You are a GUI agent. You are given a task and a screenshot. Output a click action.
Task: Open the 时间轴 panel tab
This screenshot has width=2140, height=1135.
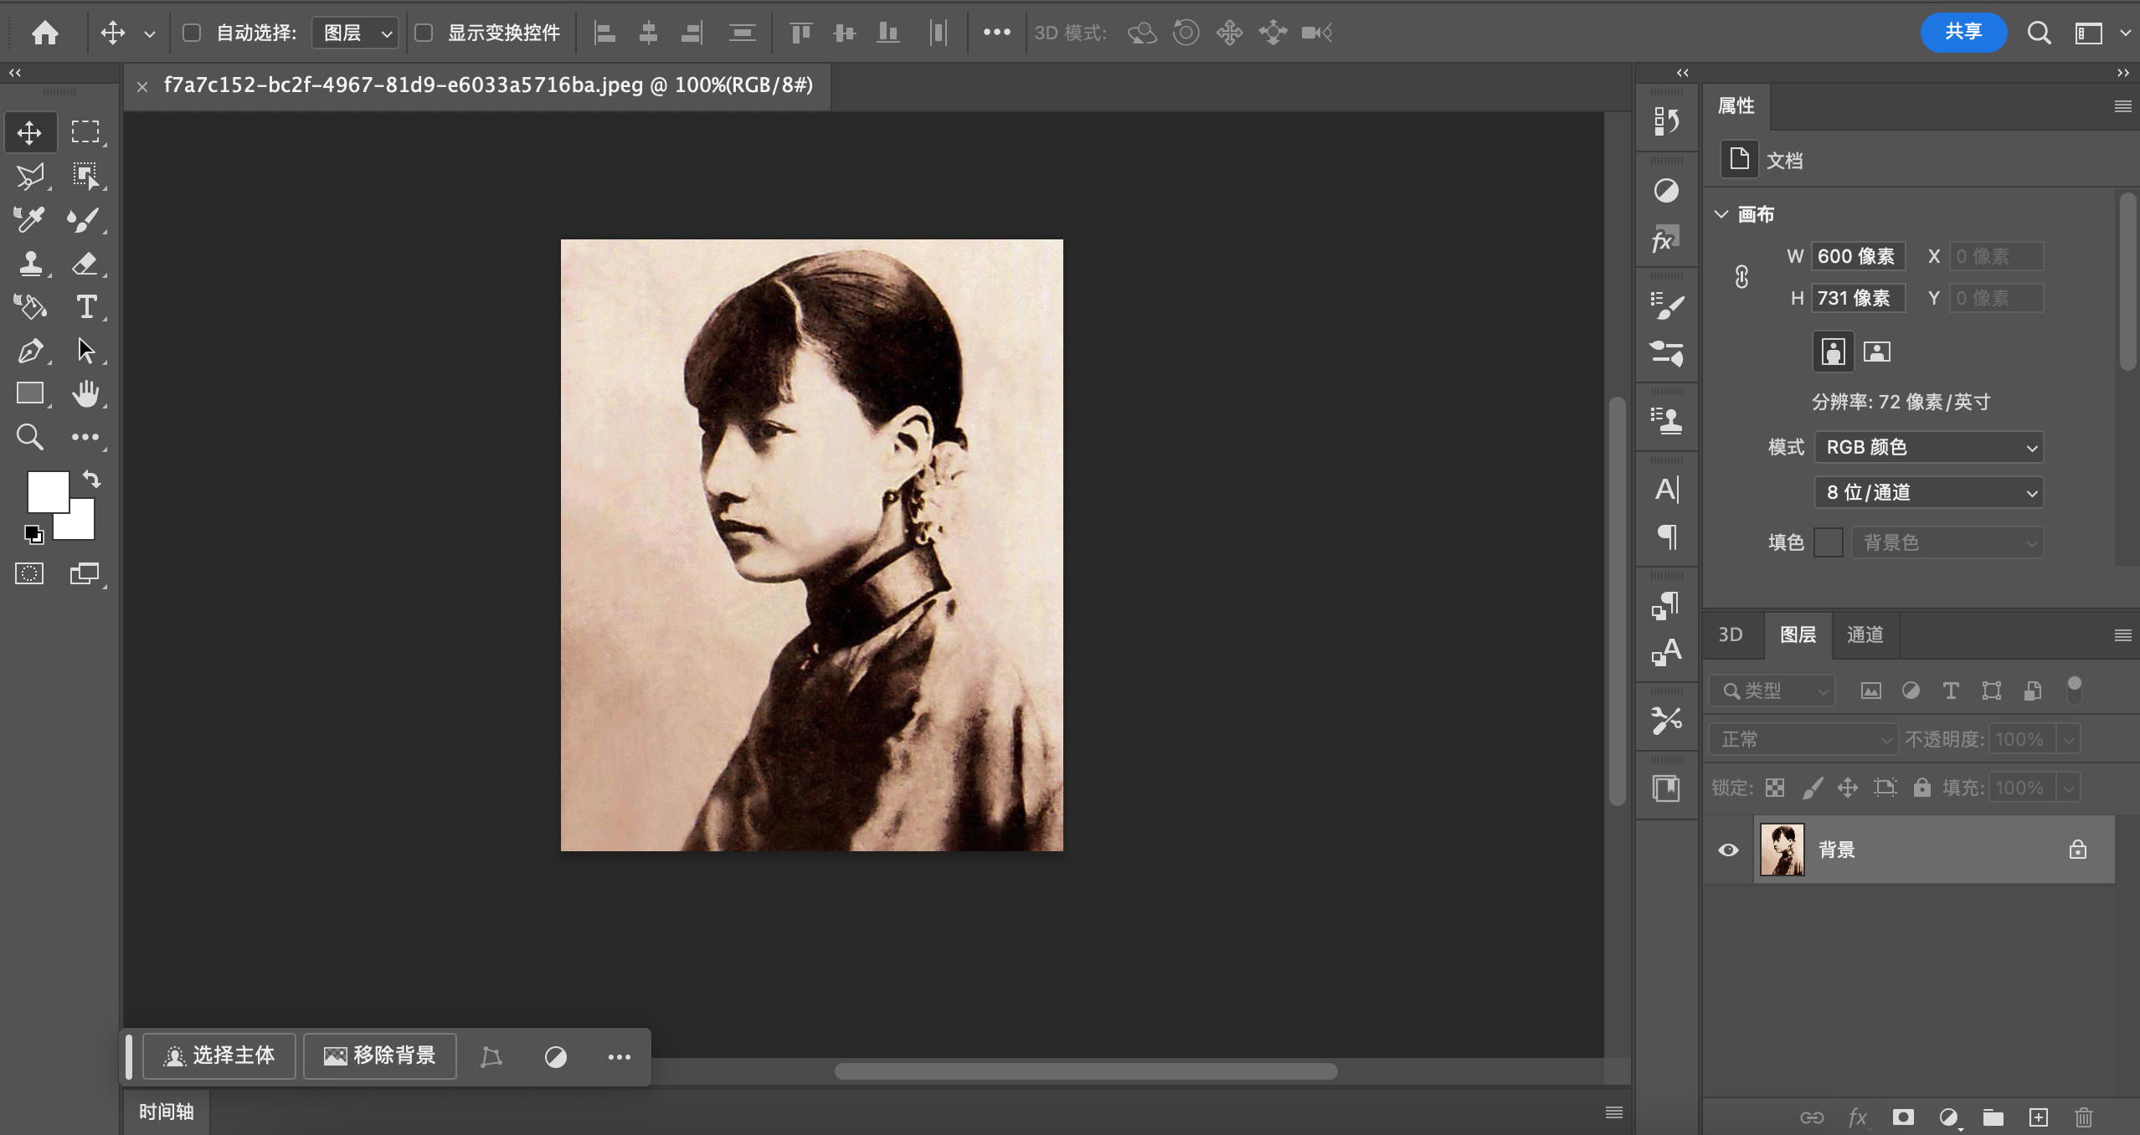point(166,1112)
